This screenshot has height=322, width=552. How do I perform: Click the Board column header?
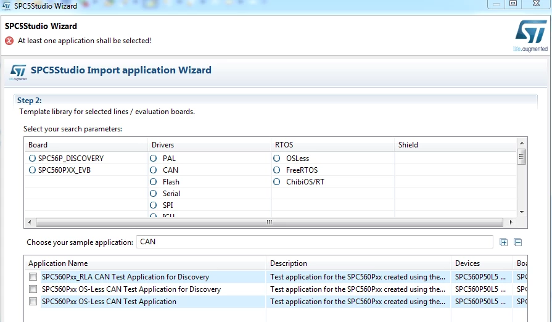pyautogui.click(x=86, y=144)
